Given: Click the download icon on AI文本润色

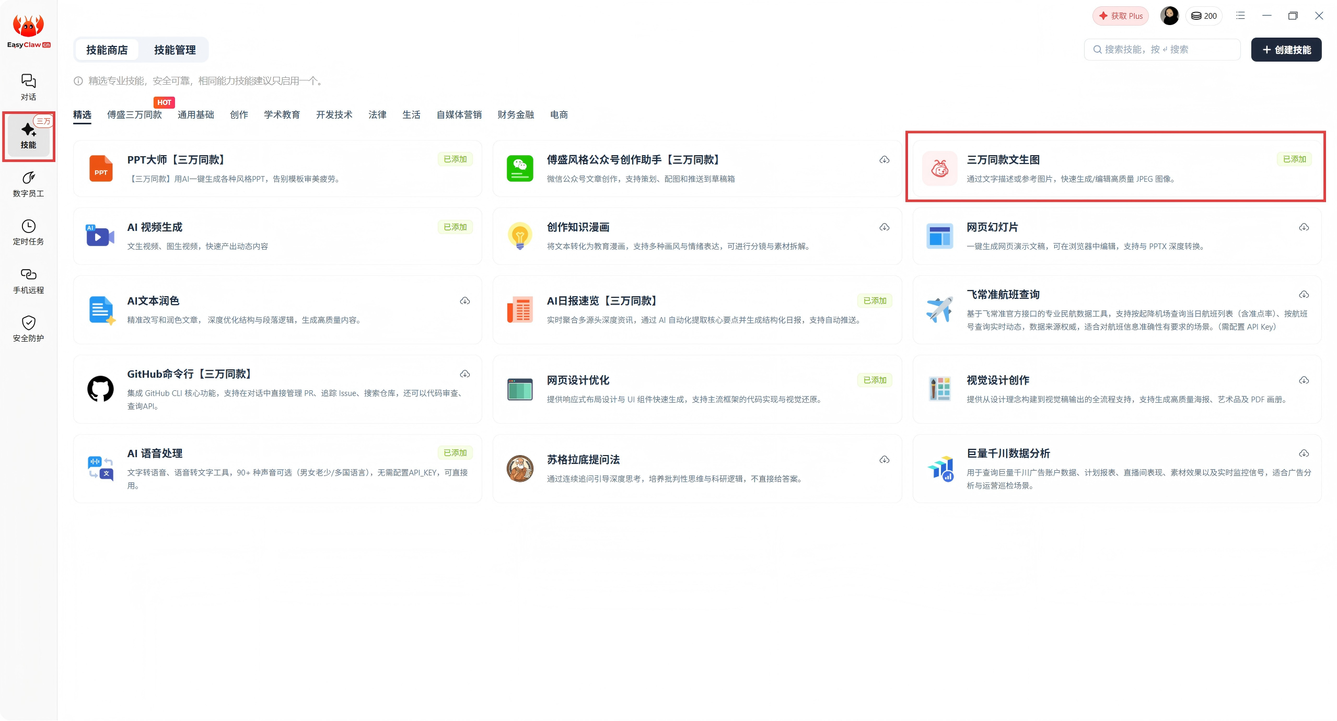Looking at the screenshot, I should [x=464, y=301].
